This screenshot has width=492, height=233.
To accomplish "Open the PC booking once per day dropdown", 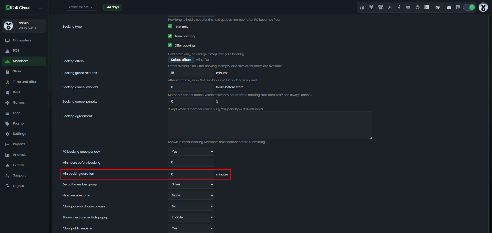I will pos(191,151).
